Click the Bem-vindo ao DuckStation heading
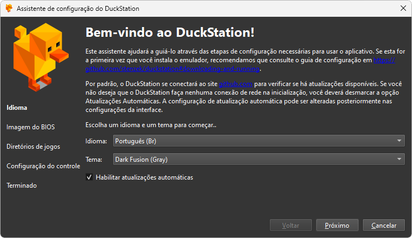The width and height of the screenshot is (412, 238). (170, 32)
